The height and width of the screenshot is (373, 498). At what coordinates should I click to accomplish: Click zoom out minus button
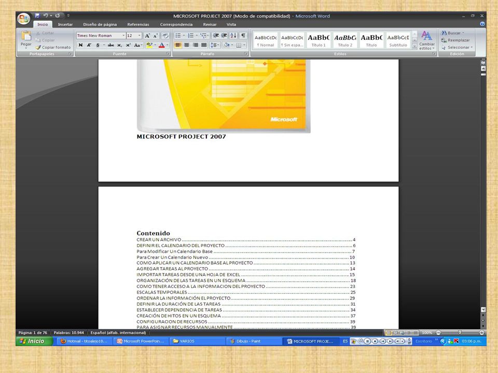tap(438, 333)
